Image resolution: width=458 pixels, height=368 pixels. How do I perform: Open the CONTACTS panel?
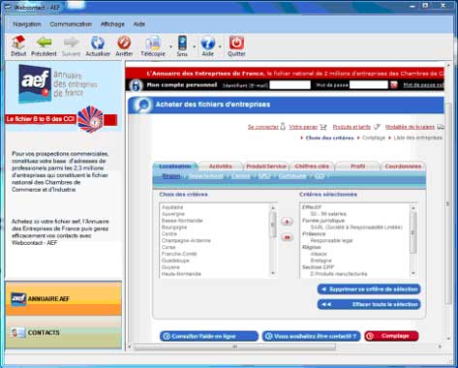[64, 332]
